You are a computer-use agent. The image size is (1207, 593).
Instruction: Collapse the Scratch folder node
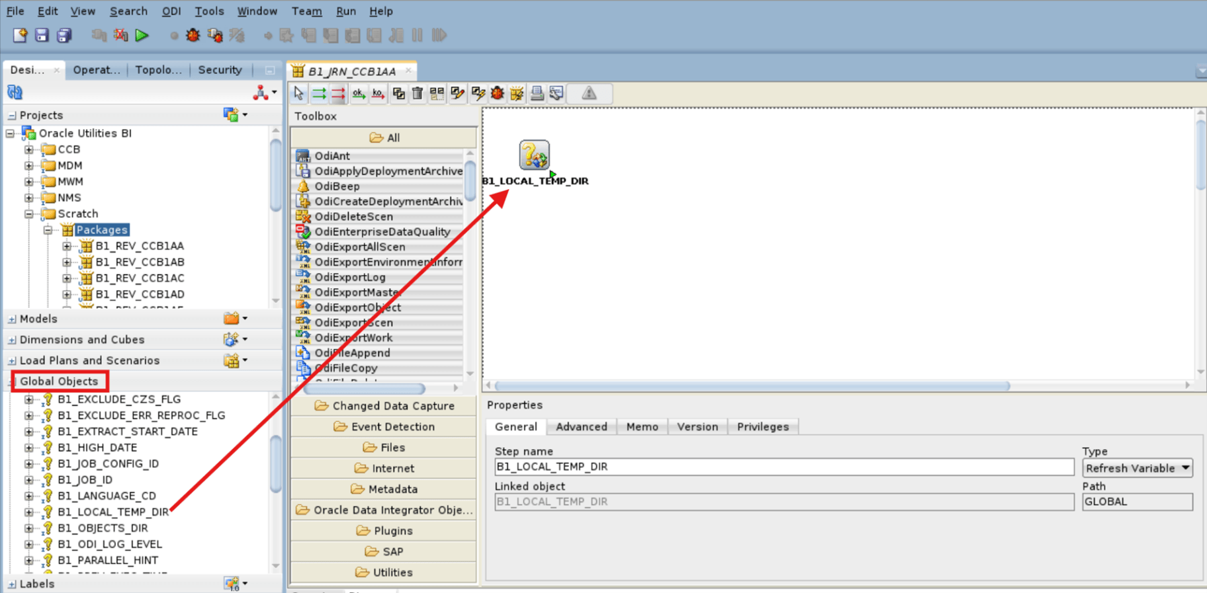(29, 214)
